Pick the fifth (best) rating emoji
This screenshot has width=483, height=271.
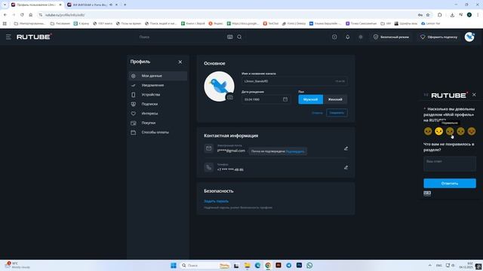point(472,132)
